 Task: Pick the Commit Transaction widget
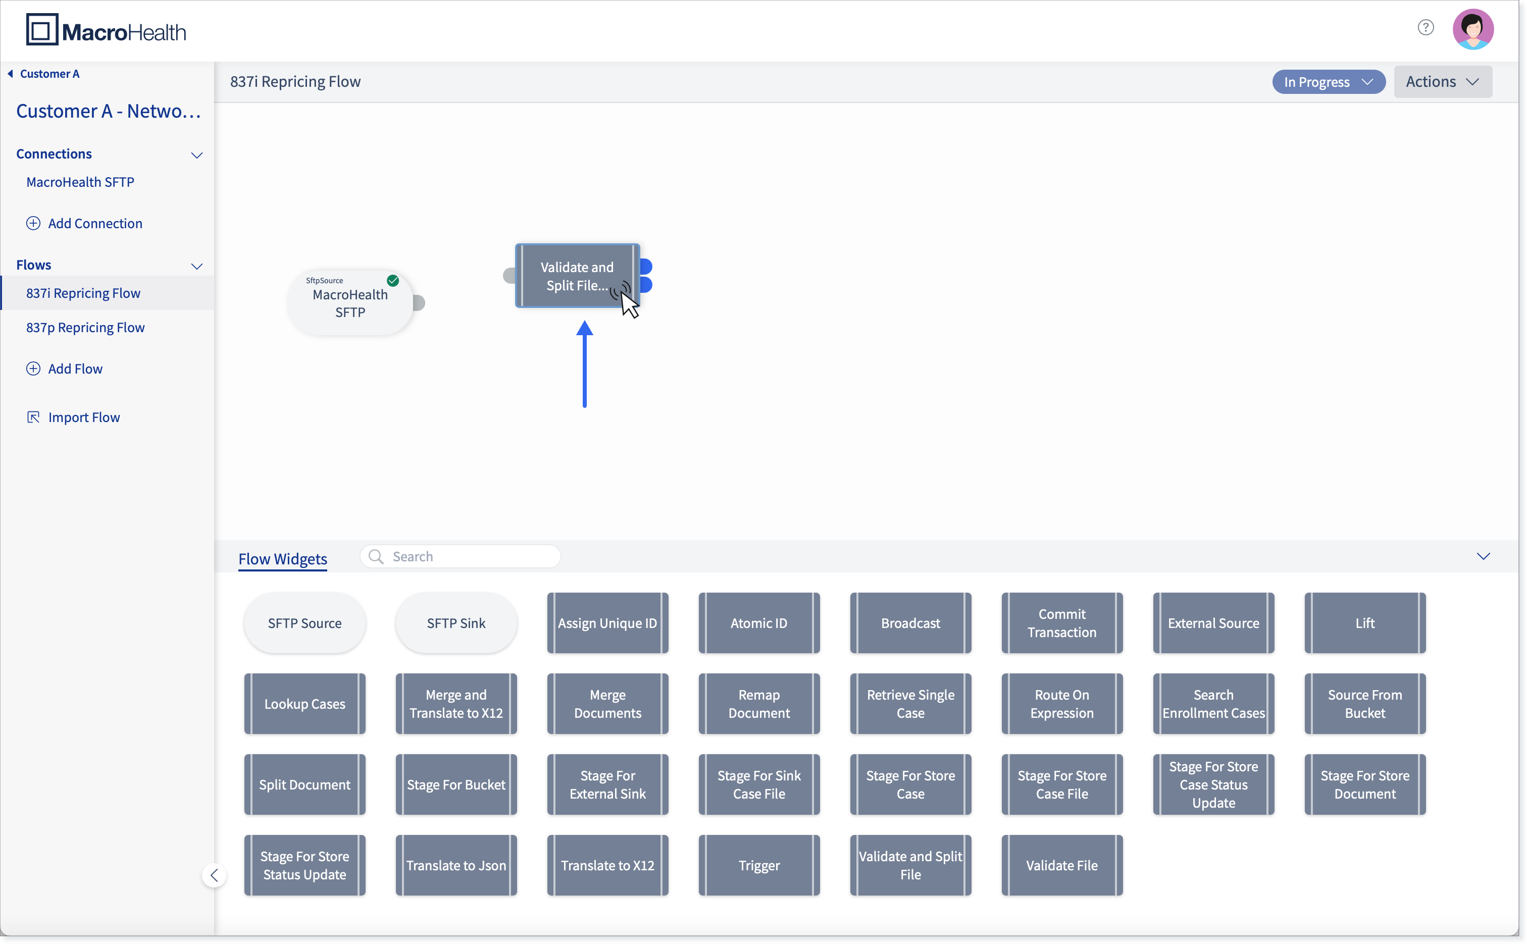pos(1062,623)
